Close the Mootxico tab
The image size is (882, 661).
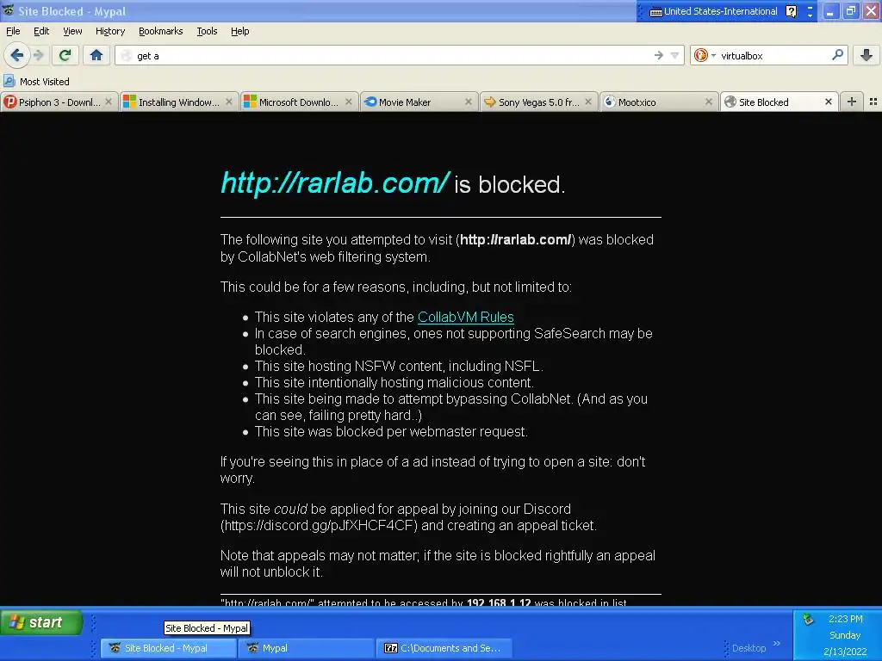tap(709, 102)
